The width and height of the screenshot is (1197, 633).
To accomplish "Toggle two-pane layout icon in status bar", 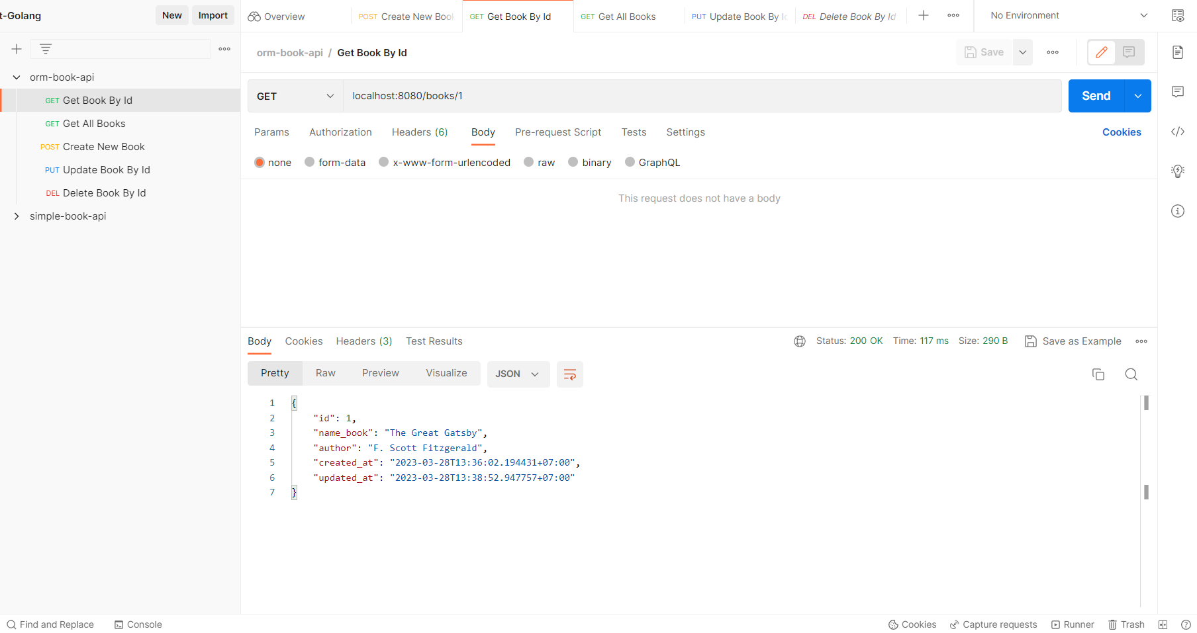I will (1163, 624).
